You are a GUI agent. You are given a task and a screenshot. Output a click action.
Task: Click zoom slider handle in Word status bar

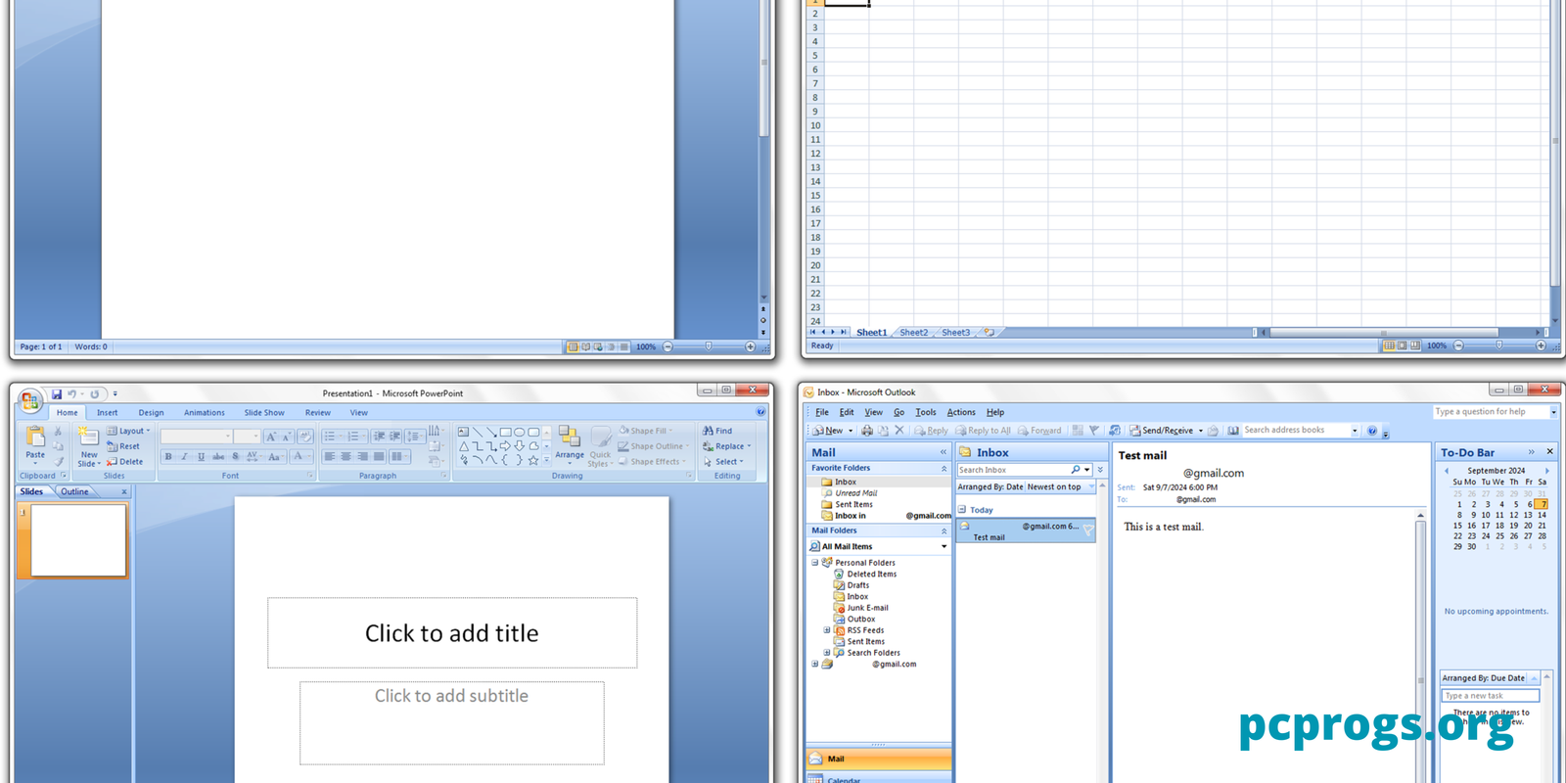(709, 346)
